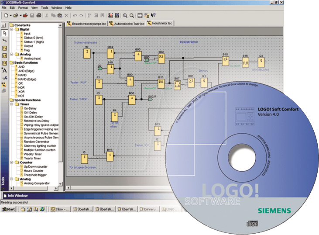Select the On-Delay timer function
319x235 pixels.
click(x=30, y=108)
